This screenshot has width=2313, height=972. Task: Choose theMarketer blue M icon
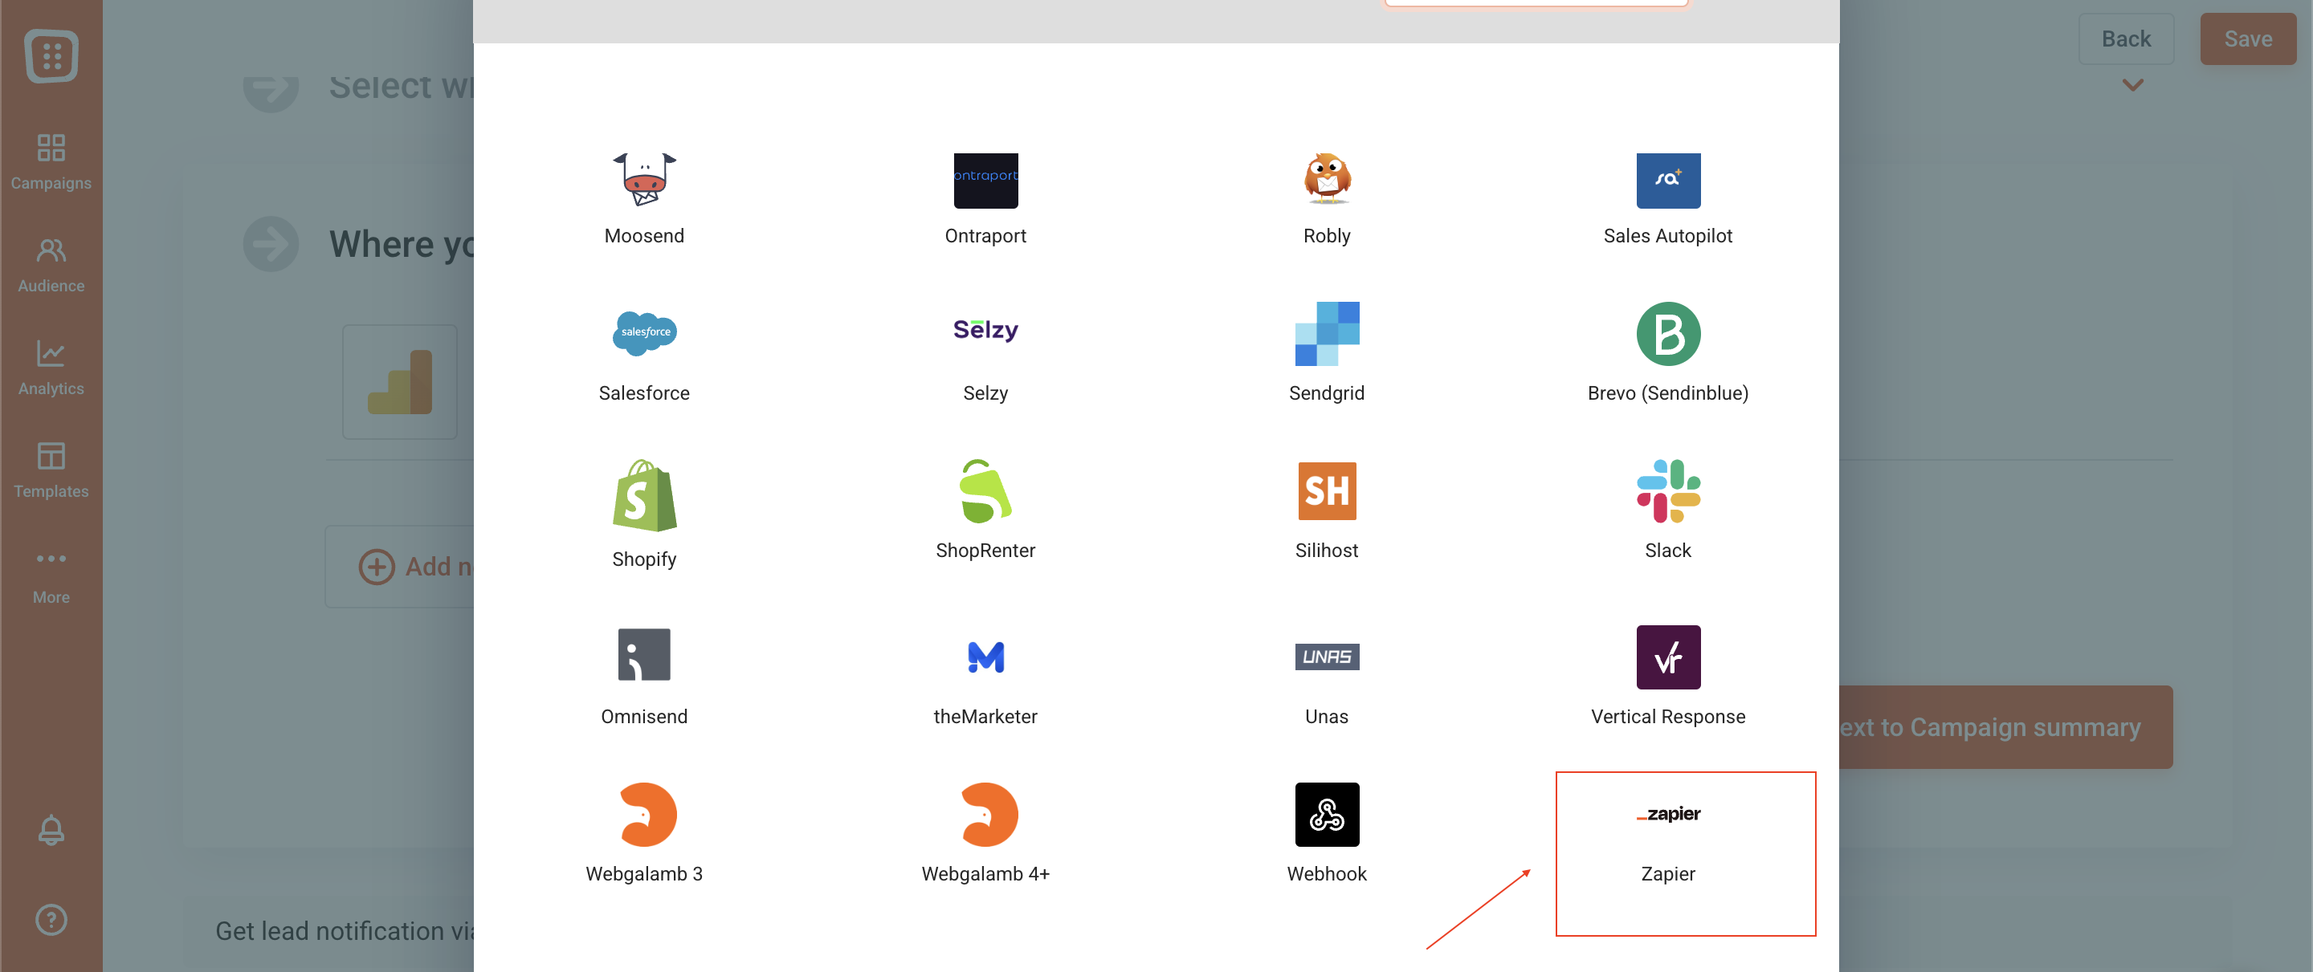985,657
